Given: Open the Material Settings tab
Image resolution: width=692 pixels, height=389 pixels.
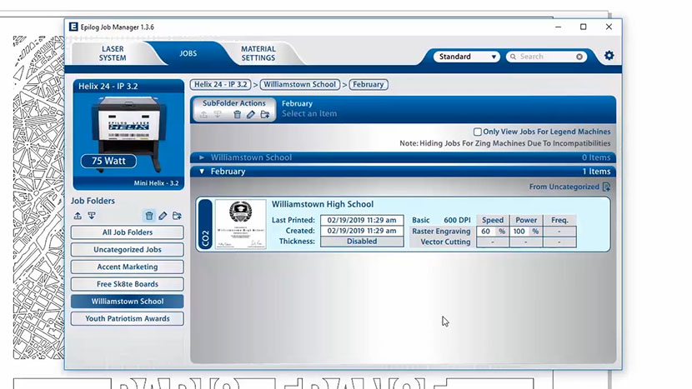Looking at the screenshot, I should tap(258, 53).
